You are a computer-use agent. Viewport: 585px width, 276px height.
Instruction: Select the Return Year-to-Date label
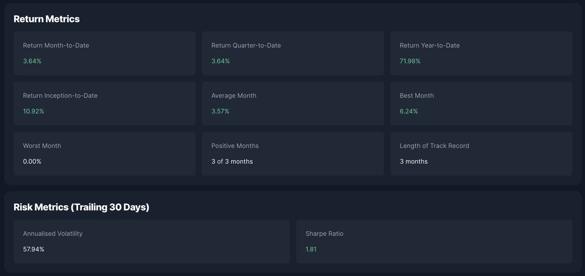coord(429,45)
